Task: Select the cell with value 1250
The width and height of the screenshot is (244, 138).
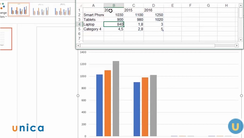Action: (153, 15)
